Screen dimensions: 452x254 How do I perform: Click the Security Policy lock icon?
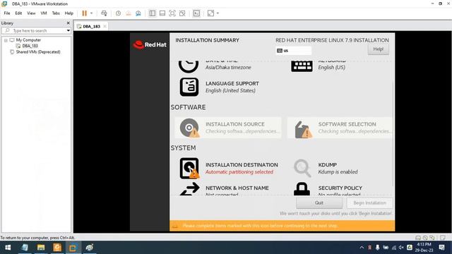click(x=302, y=189)
